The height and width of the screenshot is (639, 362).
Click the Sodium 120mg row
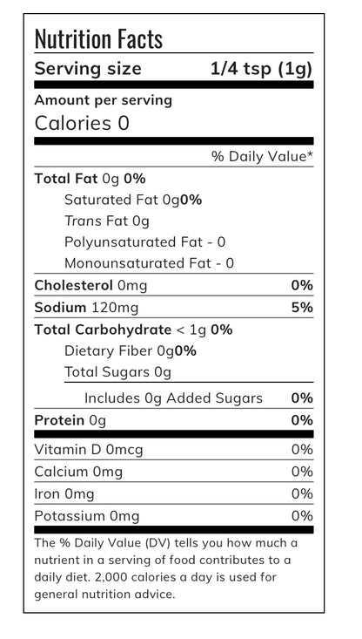click(x=174, y=307)
